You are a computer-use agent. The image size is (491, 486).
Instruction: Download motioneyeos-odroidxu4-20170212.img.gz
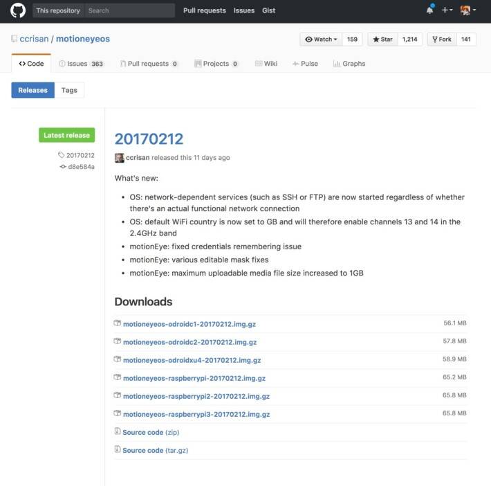(192, 360)
